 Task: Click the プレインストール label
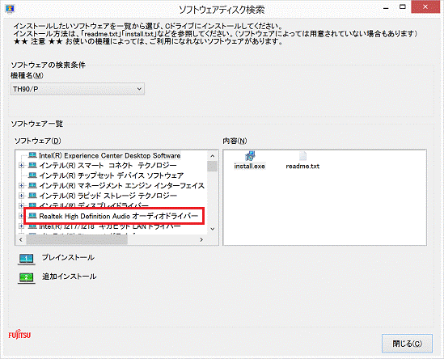point(68,257)
